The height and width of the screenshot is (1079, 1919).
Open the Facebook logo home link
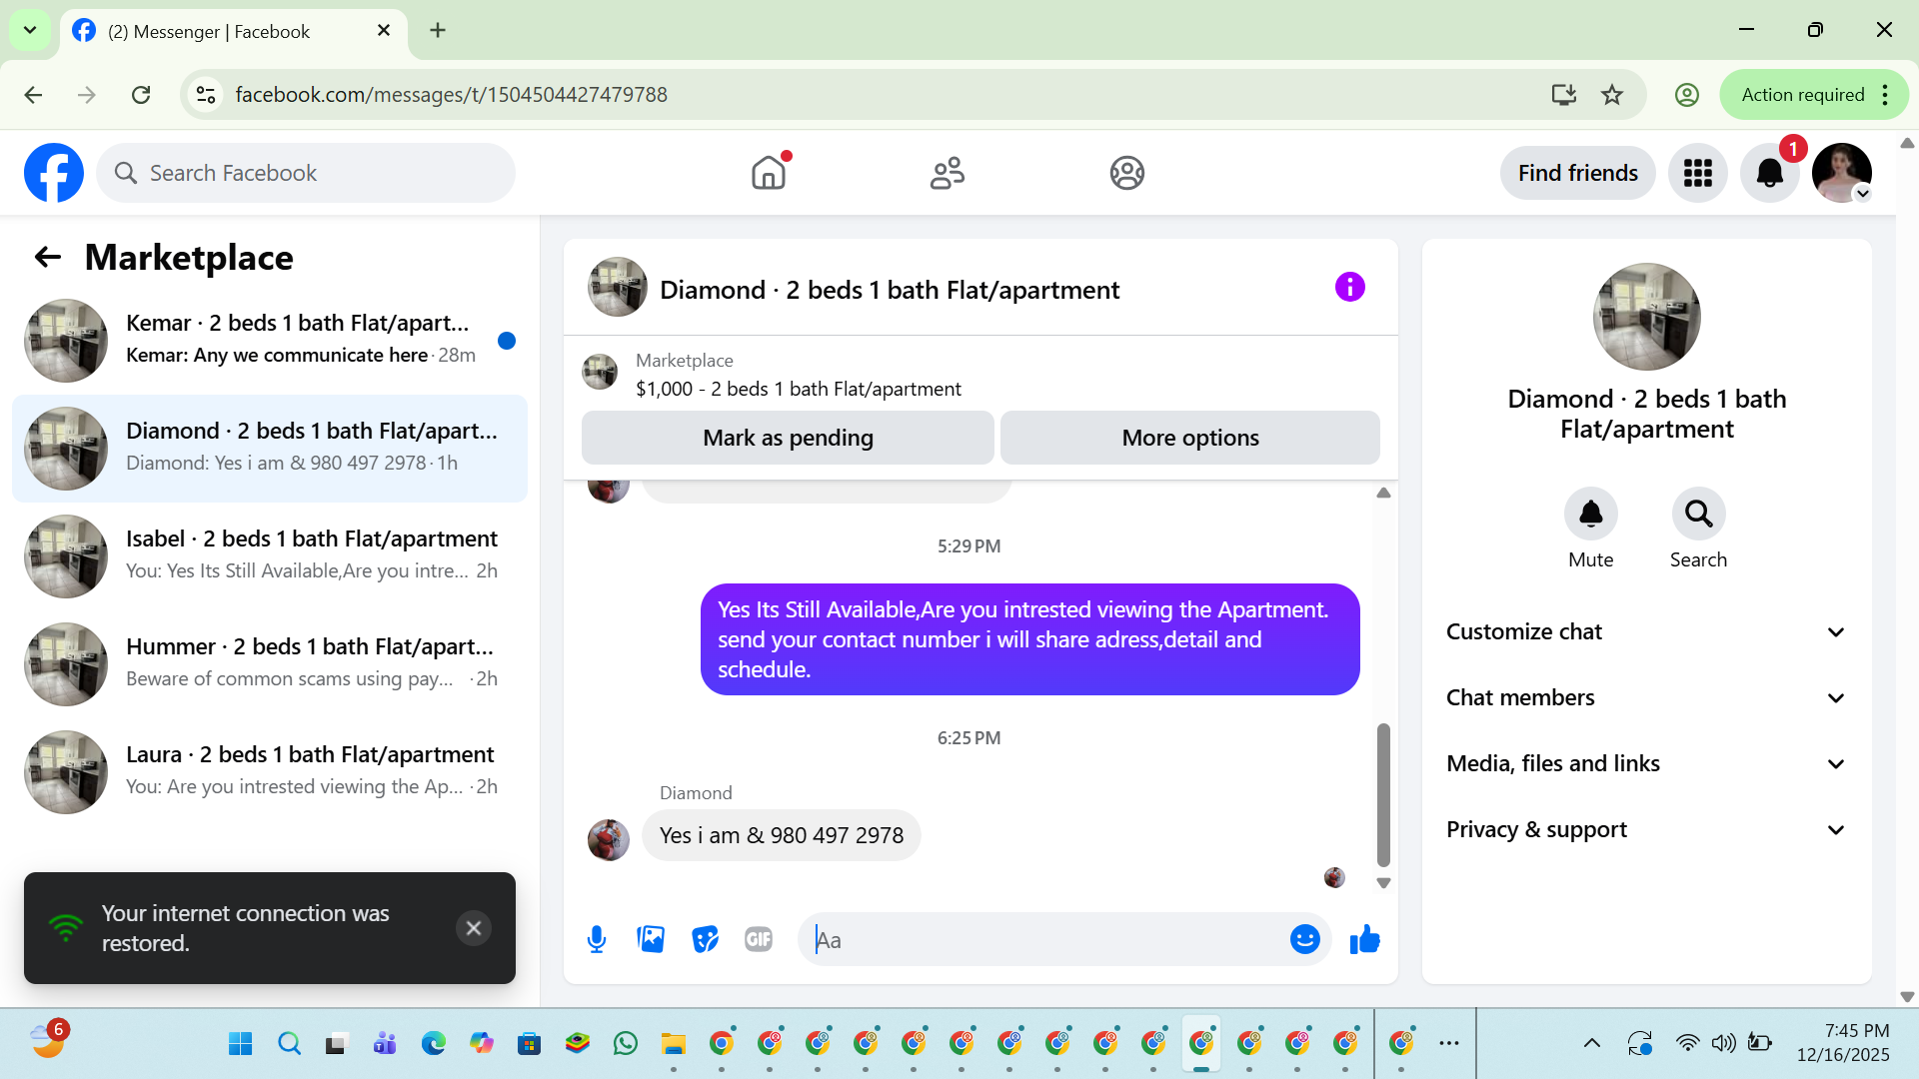(54, 173)
